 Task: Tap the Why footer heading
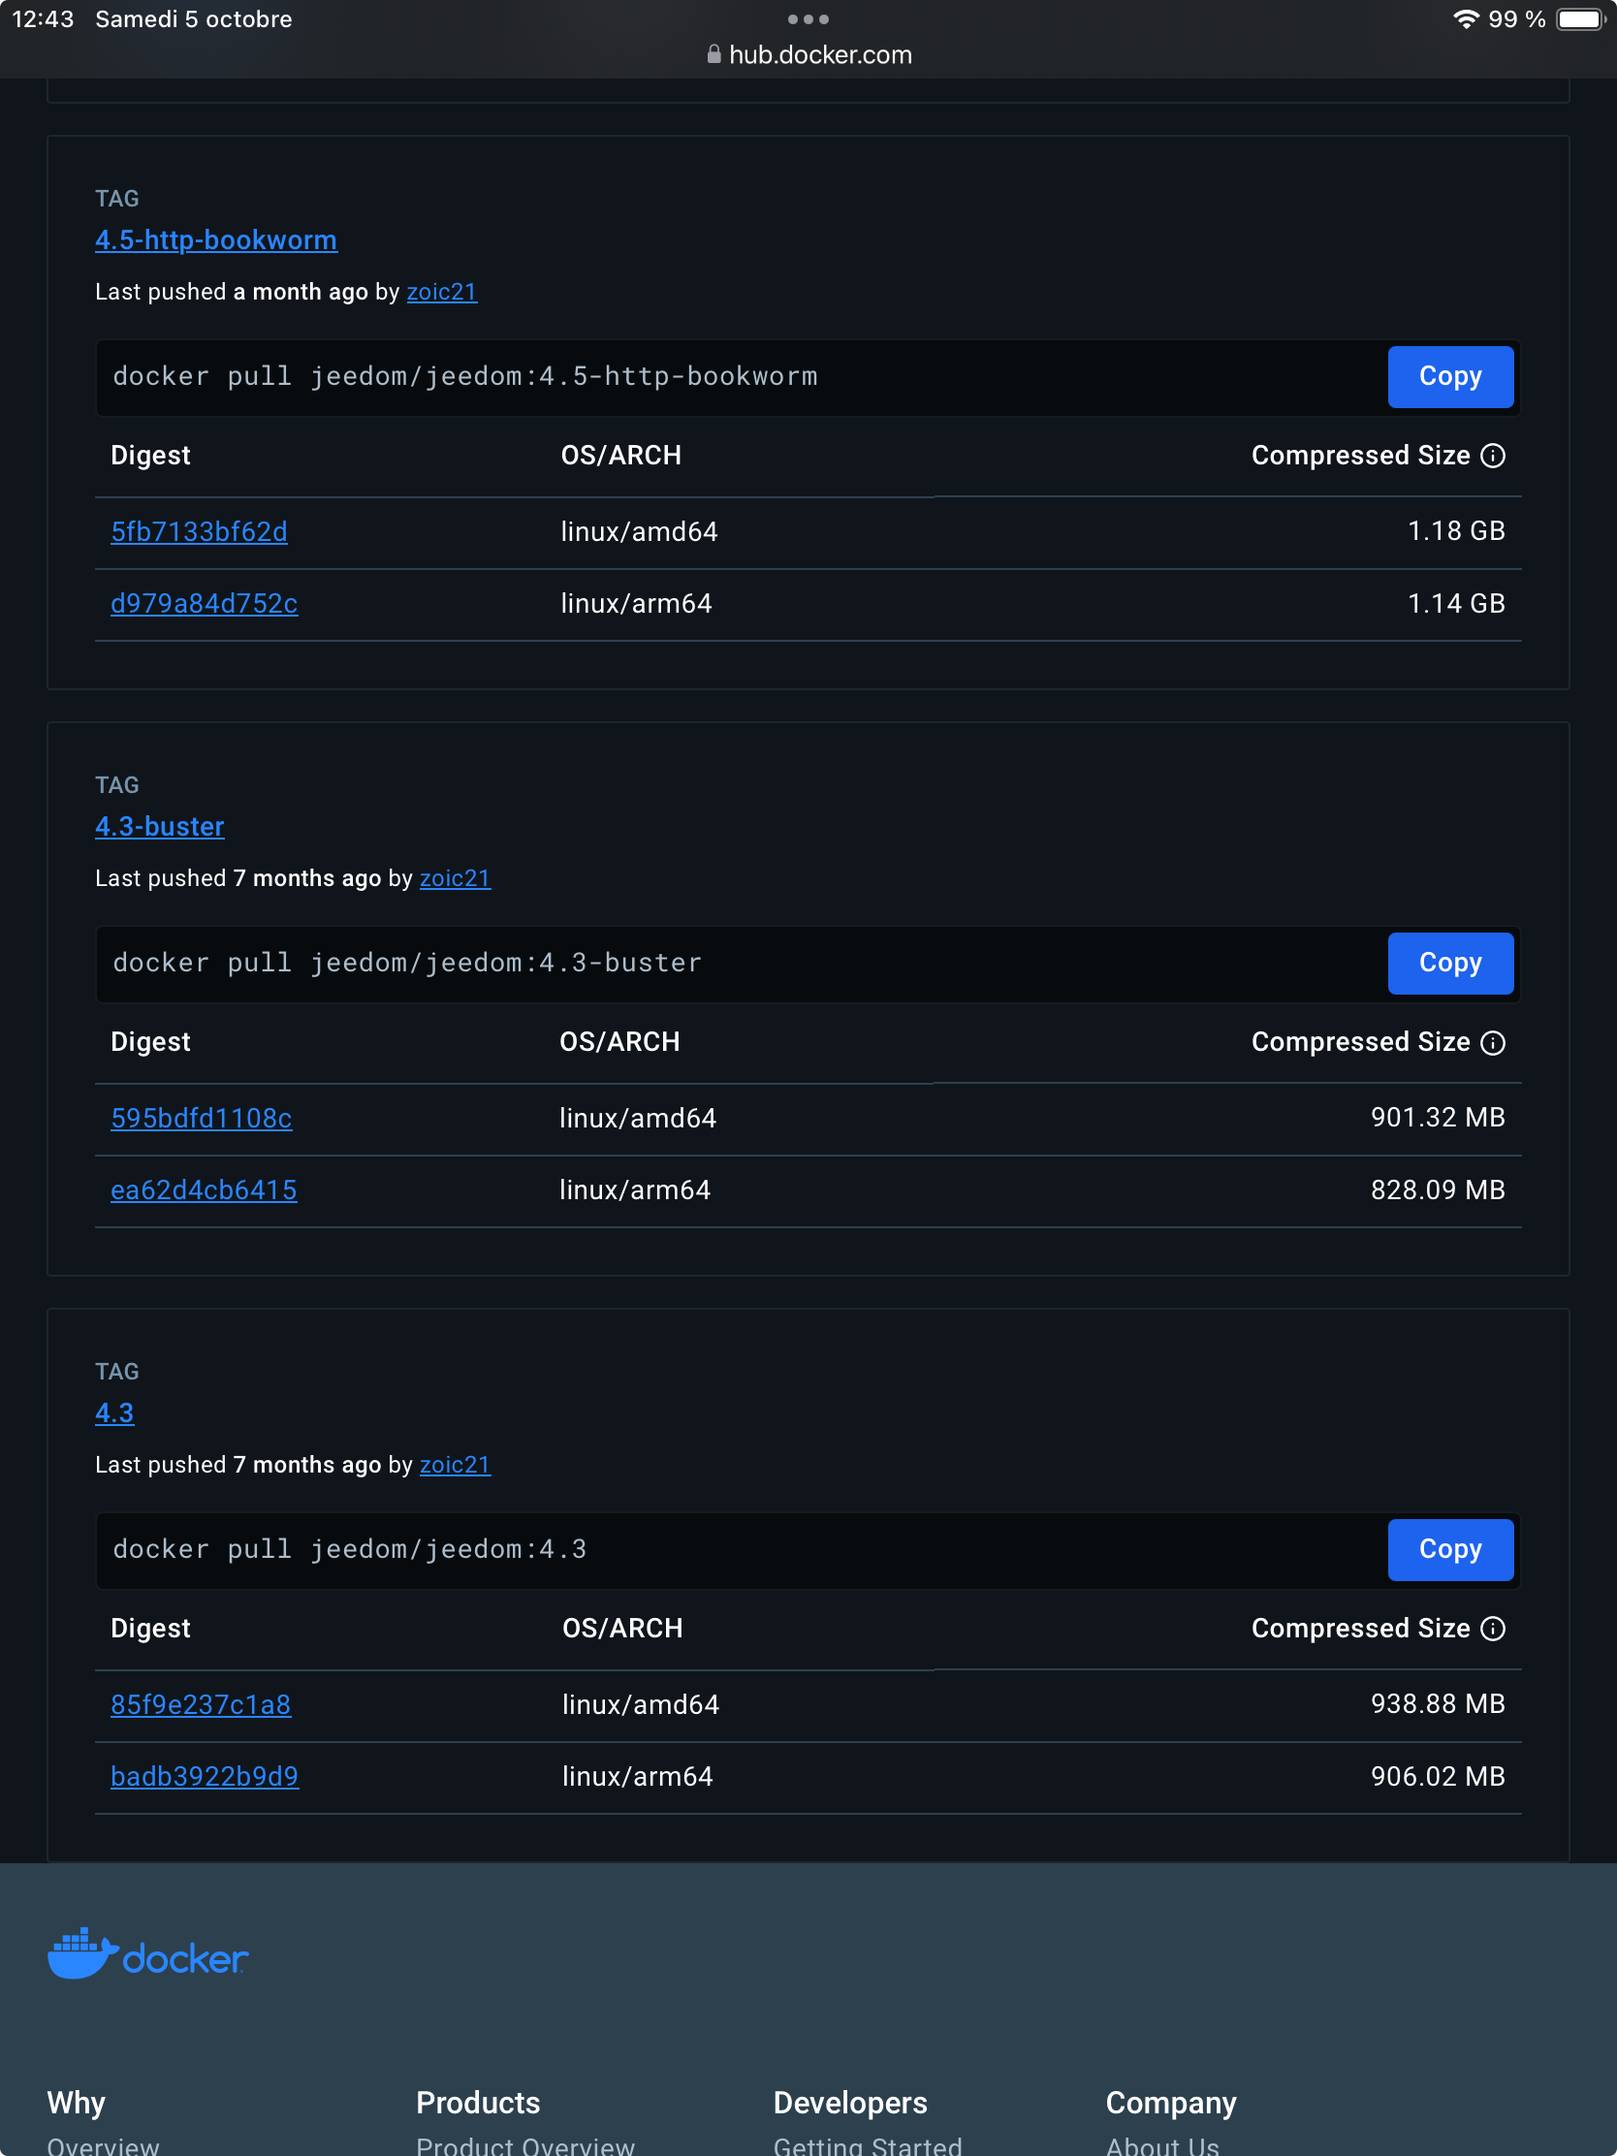76,2103
